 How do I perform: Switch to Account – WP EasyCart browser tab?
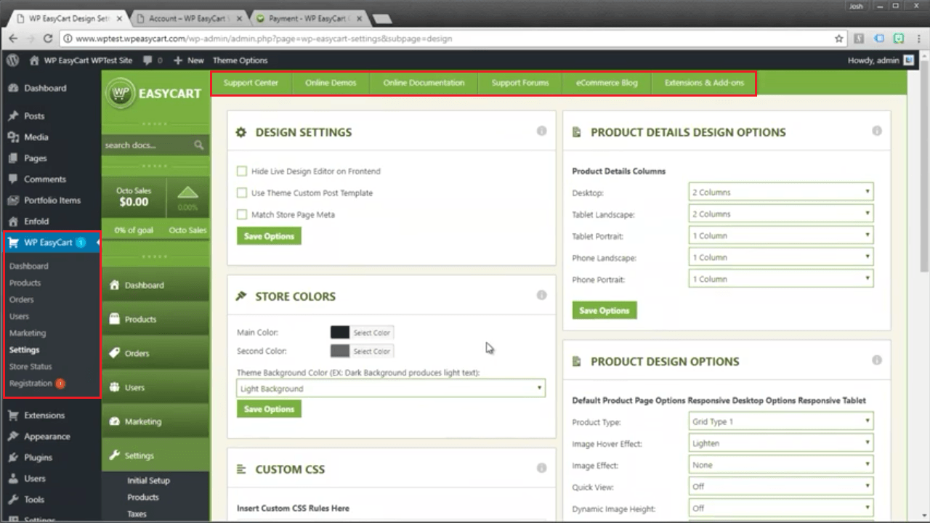tap(187, 18)
